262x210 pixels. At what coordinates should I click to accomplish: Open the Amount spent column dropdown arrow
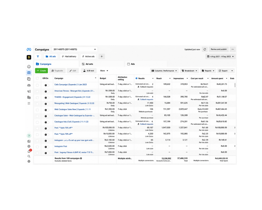[227, 78]
